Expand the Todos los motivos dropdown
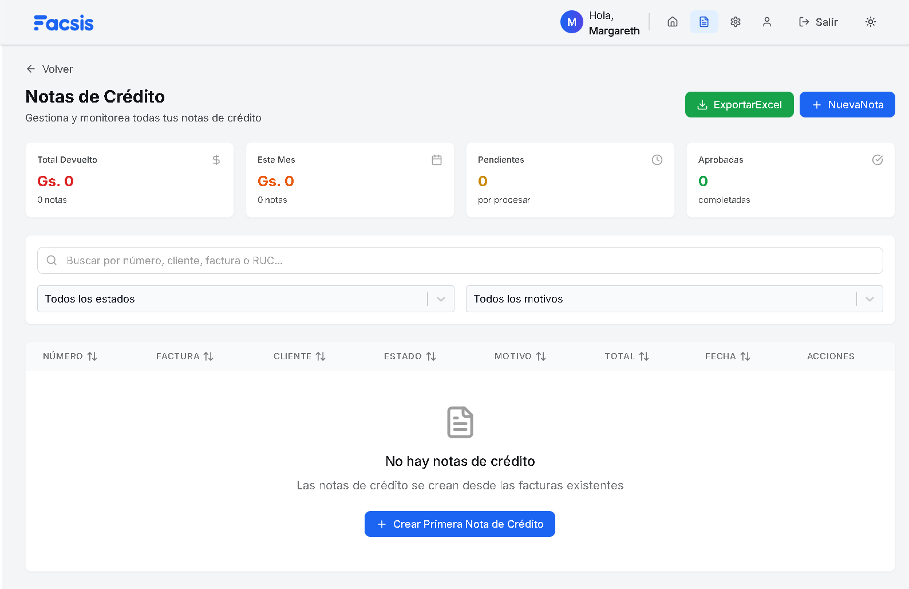The height and width of the screenshot is (589, 909). [674, 299]
